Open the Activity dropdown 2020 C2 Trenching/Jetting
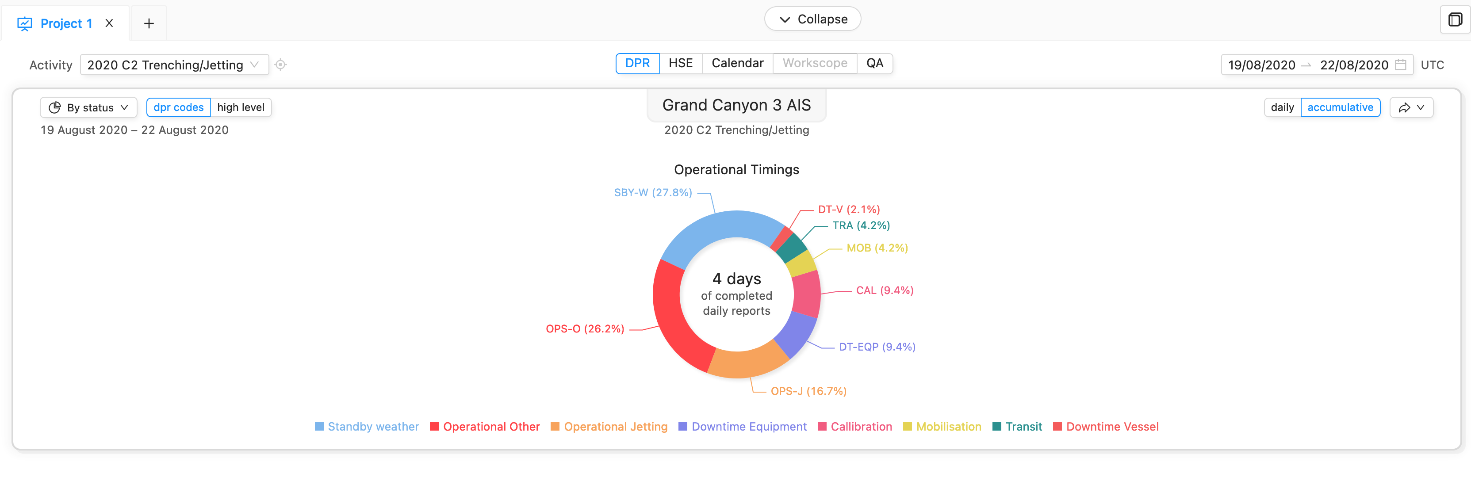The height and width of the screenshot is (481, 1471). [x=174, y=65]
